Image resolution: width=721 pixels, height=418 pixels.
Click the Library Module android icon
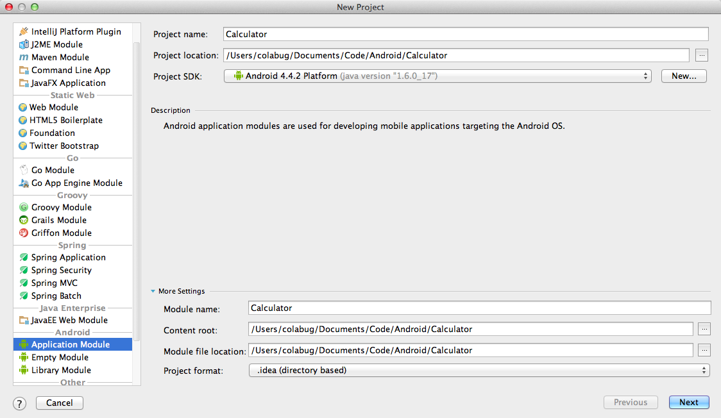[x=24, y=370]
